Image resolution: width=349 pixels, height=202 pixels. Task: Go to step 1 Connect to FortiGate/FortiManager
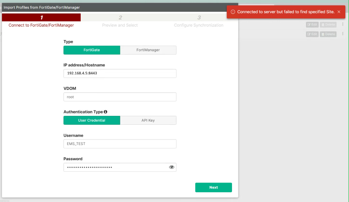[41, 21]
